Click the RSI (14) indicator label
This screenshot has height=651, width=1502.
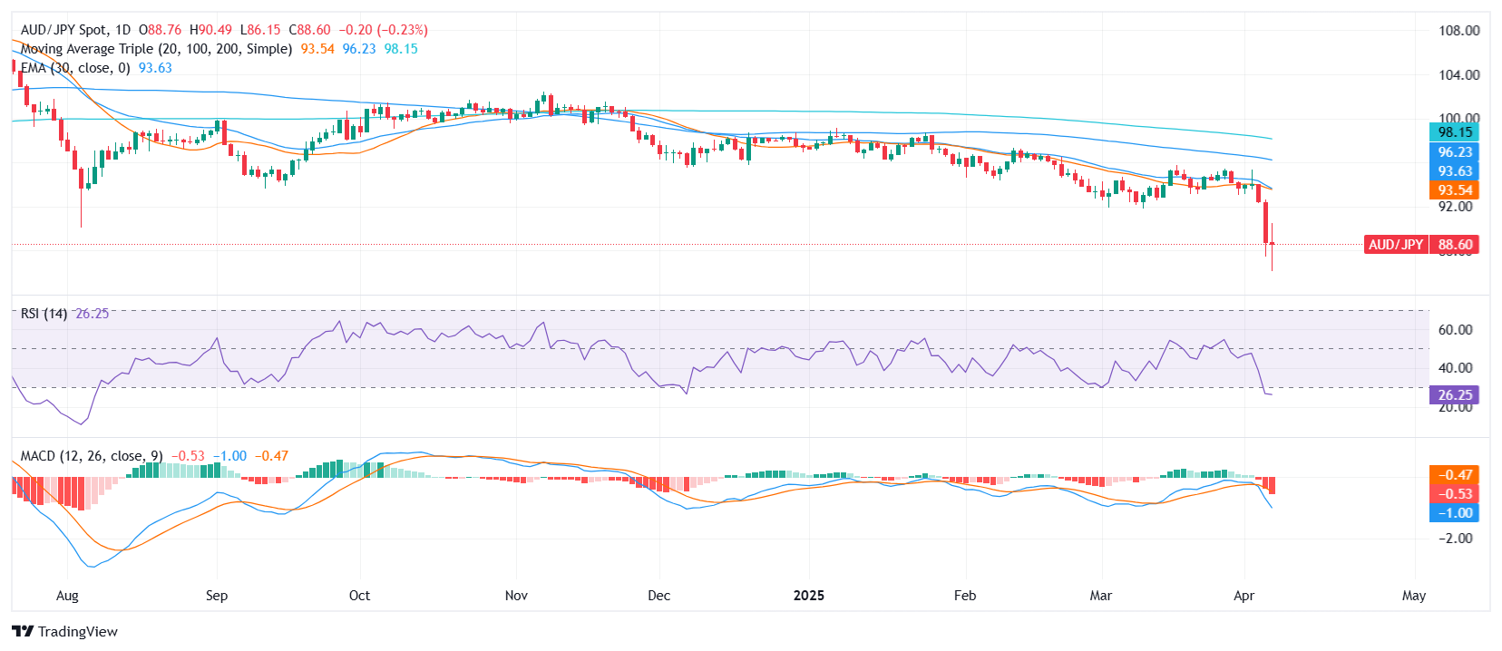click(44, 314)
